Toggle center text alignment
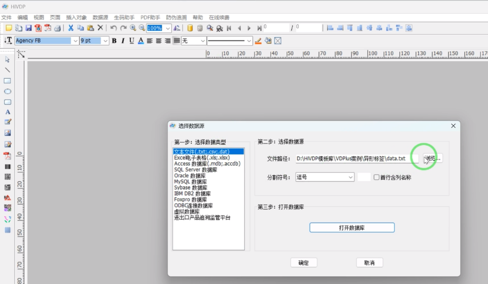This screenshot has width=488, height=284. click(159, 41)
